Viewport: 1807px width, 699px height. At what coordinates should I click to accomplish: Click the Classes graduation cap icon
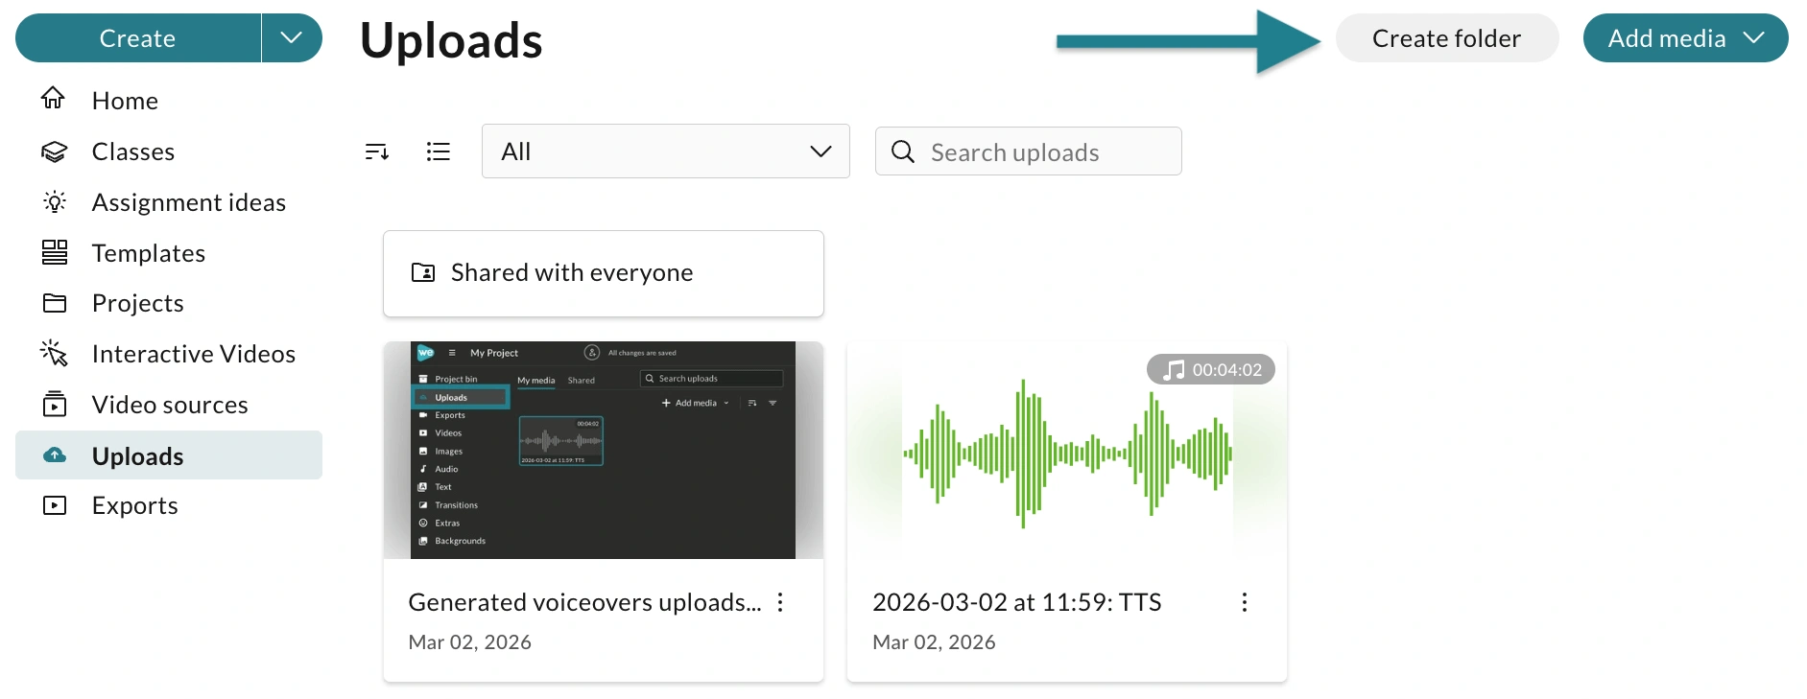click(x=54, y=151)
